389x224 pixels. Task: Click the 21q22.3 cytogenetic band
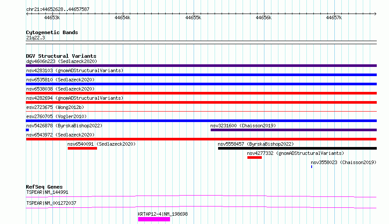pos(201,42)
